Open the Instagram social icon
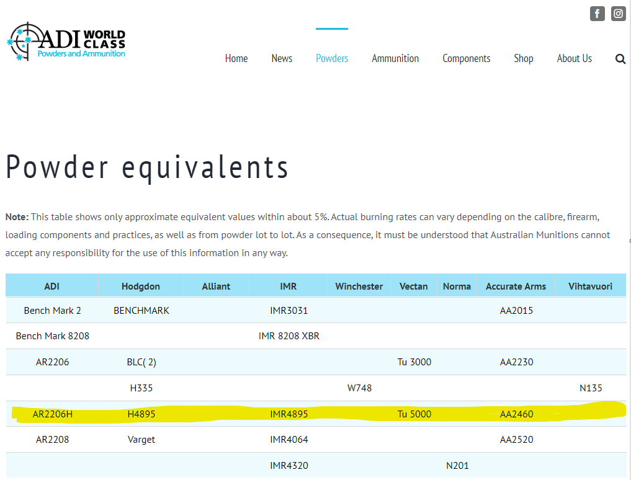The image size is (631, 480). click(x=618, y=14)
